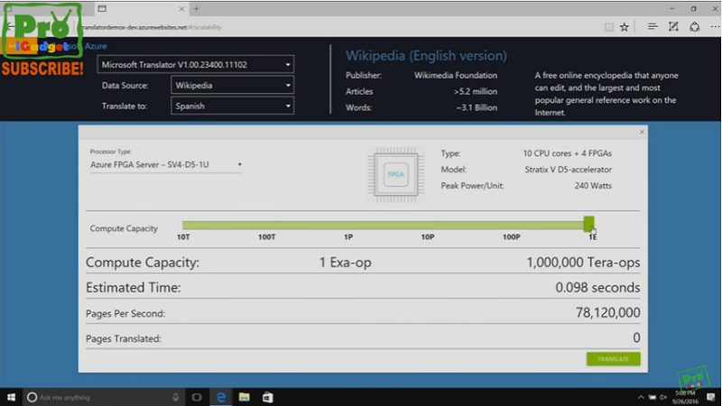Open the Action Center notifications icon
The width and height of the screenshot is (722, 406).
pyautogui.click(x=711, y=397)
